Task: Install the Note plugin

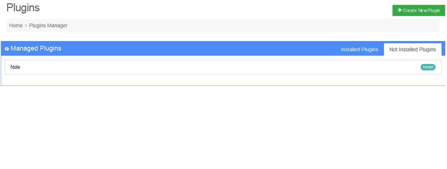Action: coord(428,67)
